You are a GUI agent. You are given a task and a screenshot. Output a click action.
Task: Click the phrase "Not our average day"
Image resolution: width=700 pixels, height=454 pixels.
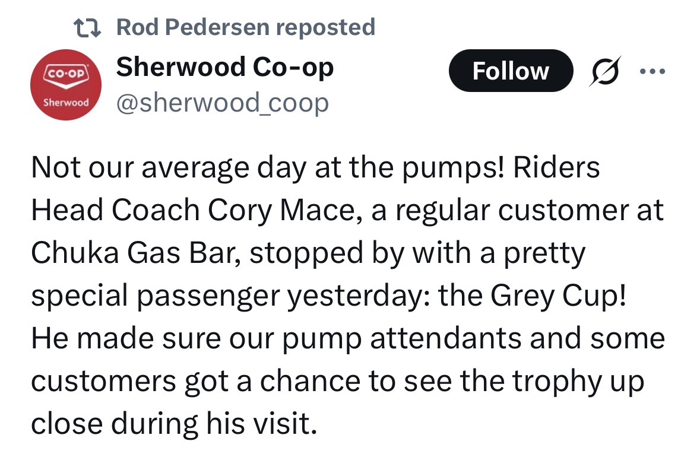142,168
